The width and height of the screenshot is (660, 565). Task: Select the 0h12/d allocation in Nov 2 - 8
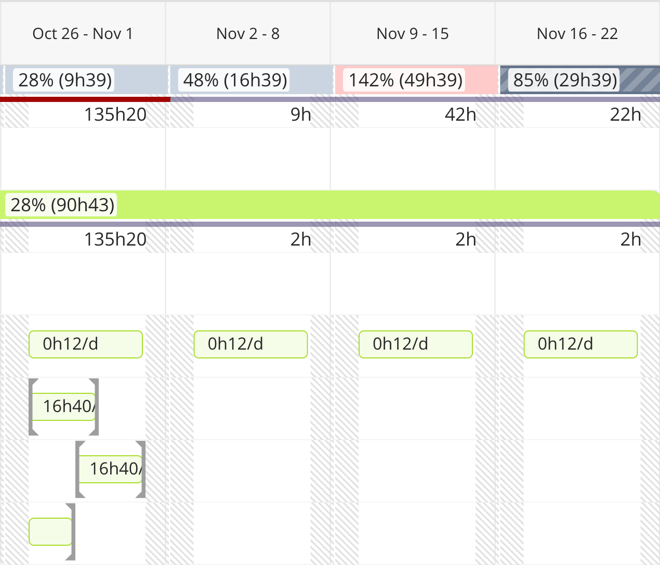click(250, 344)
